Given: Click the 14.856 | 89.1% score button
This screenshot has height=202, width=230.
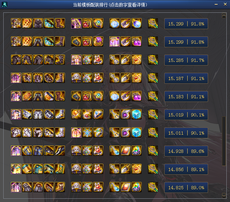Looking at the screenshot, I should (x=186, y=169).
